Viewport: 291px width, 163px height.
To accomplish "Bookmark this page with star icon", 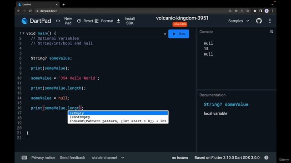I will [x=247, y=11].
